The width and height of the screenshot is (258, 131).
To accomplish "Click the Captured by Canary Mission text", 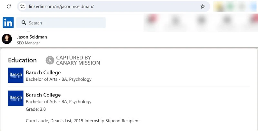I will 78,60.
